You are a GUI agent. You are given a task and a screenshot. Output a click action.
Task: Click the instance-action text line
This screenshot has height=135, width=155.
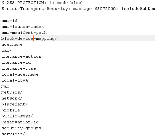[22, 56]
